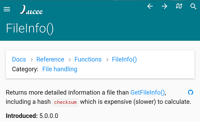Follow the GetFileInfo() link

[x=148, y=92]
